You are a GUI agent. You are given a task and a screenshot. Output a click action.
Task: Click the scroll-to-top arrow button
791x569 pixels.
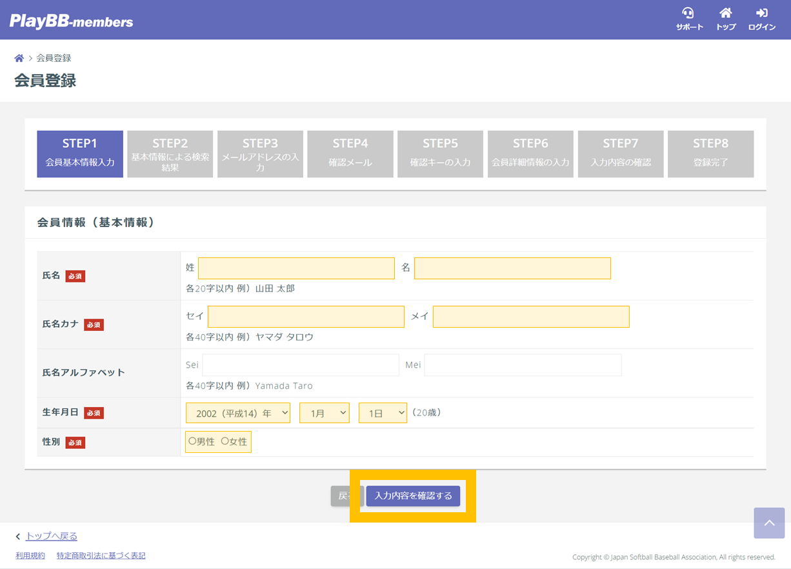click(769, 523)
